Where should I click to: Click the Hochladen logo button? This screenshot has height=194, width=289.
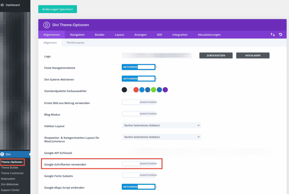coord(253,56)
